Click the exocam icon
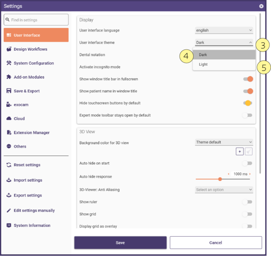 coord(9,105)
